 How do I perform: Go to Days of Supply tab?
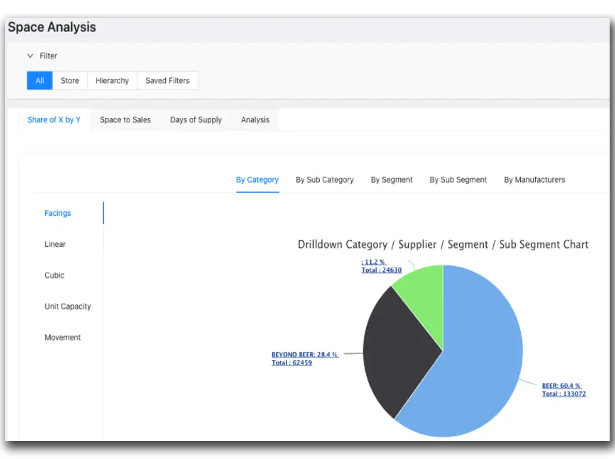point(196,120)
